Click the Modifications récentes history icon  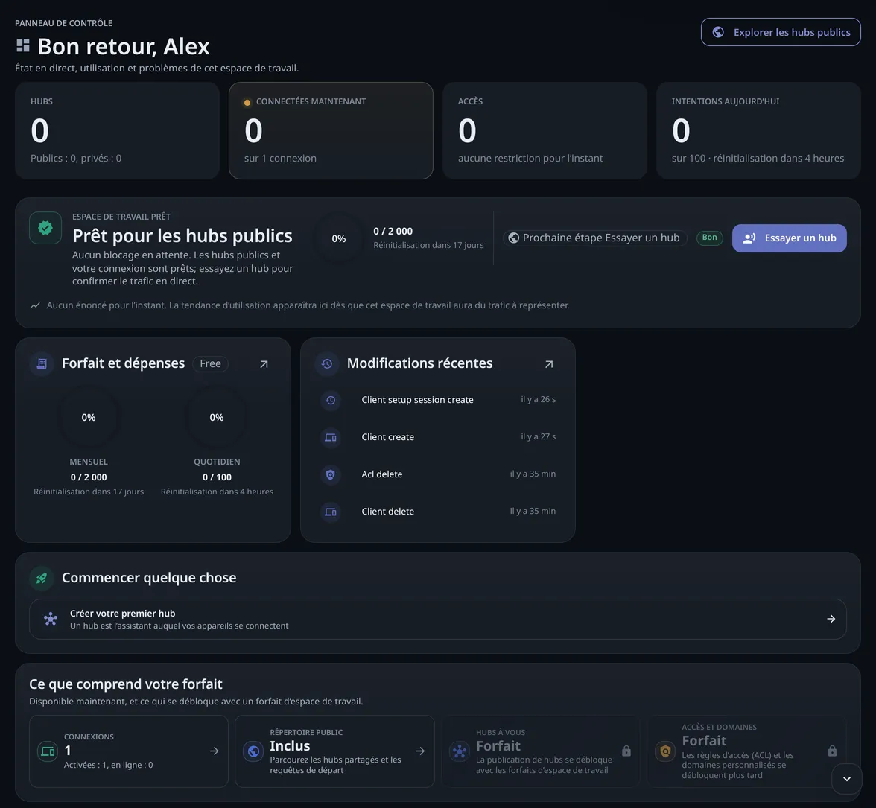[327, 364]
